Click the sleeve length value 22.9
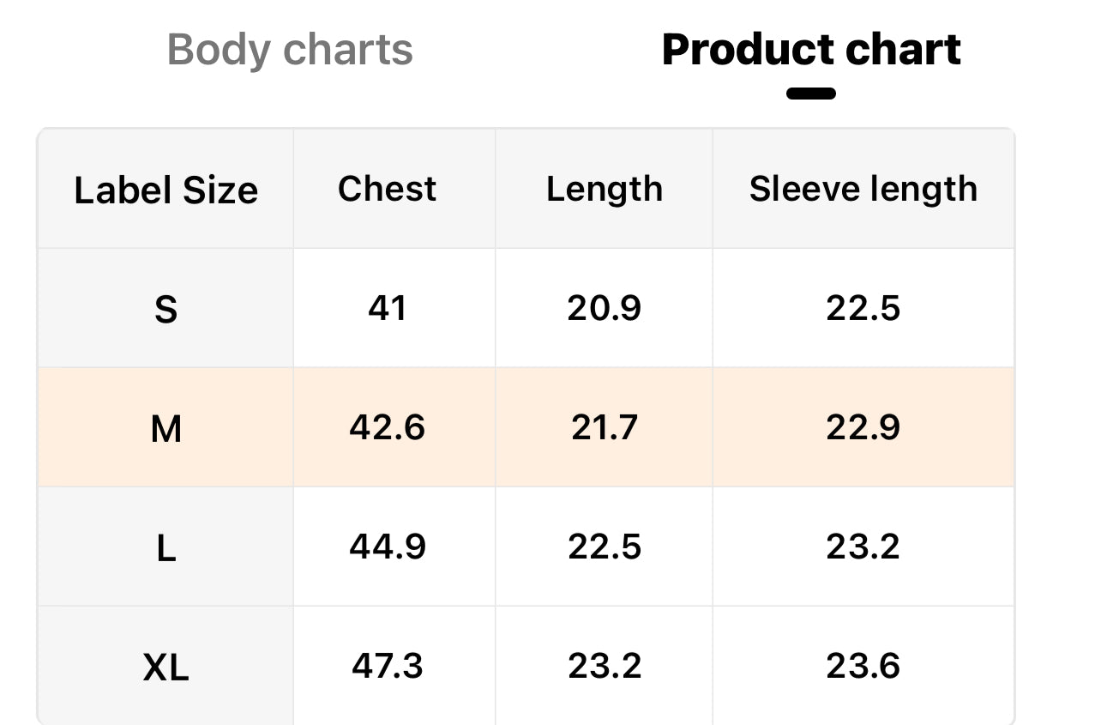 point(863,426)
